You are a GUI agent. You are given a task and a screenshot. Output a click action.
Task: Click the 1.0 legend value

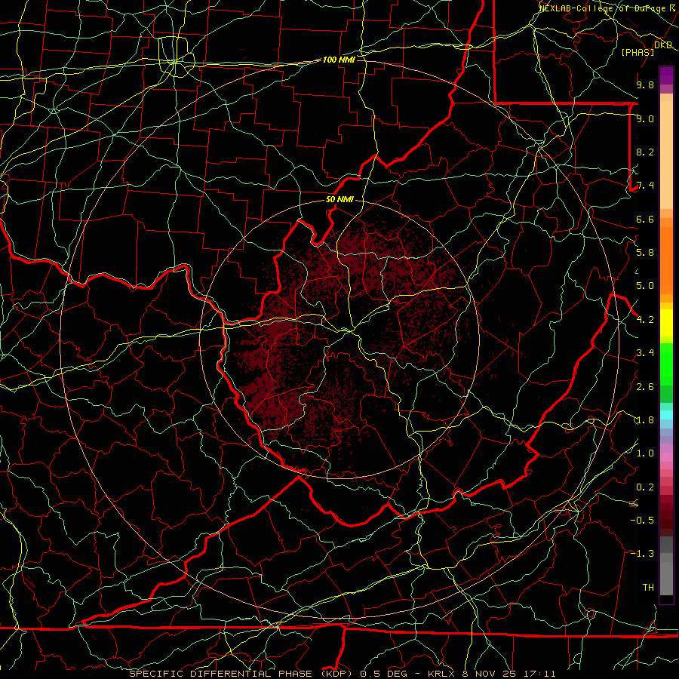point(645,453)
